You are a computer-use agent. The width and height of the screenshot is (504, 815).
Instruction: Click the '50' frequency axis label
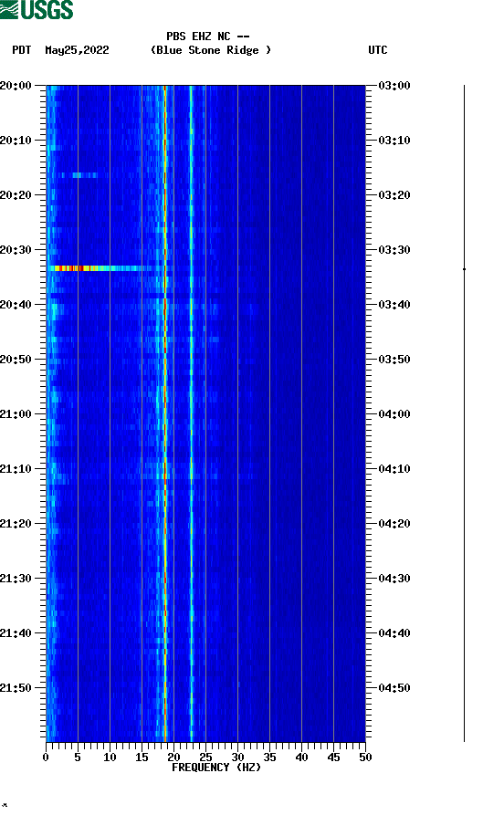pyautogui.click(x=365, y=758)
